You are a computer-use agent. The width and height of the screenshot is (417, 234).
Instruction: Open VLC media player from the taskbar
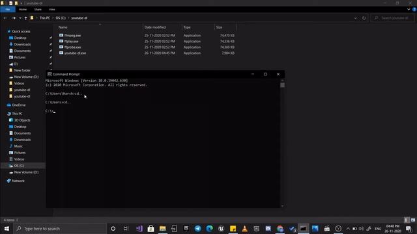[x=245, y=228]
